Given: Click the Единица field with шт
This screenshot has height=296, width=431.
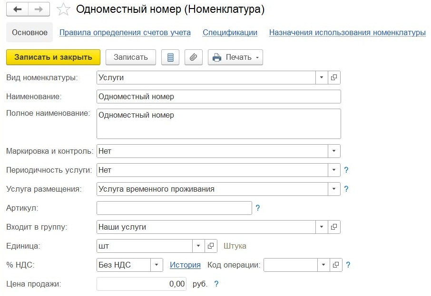Looking at the screenshot, I should (x=145, y=246).
